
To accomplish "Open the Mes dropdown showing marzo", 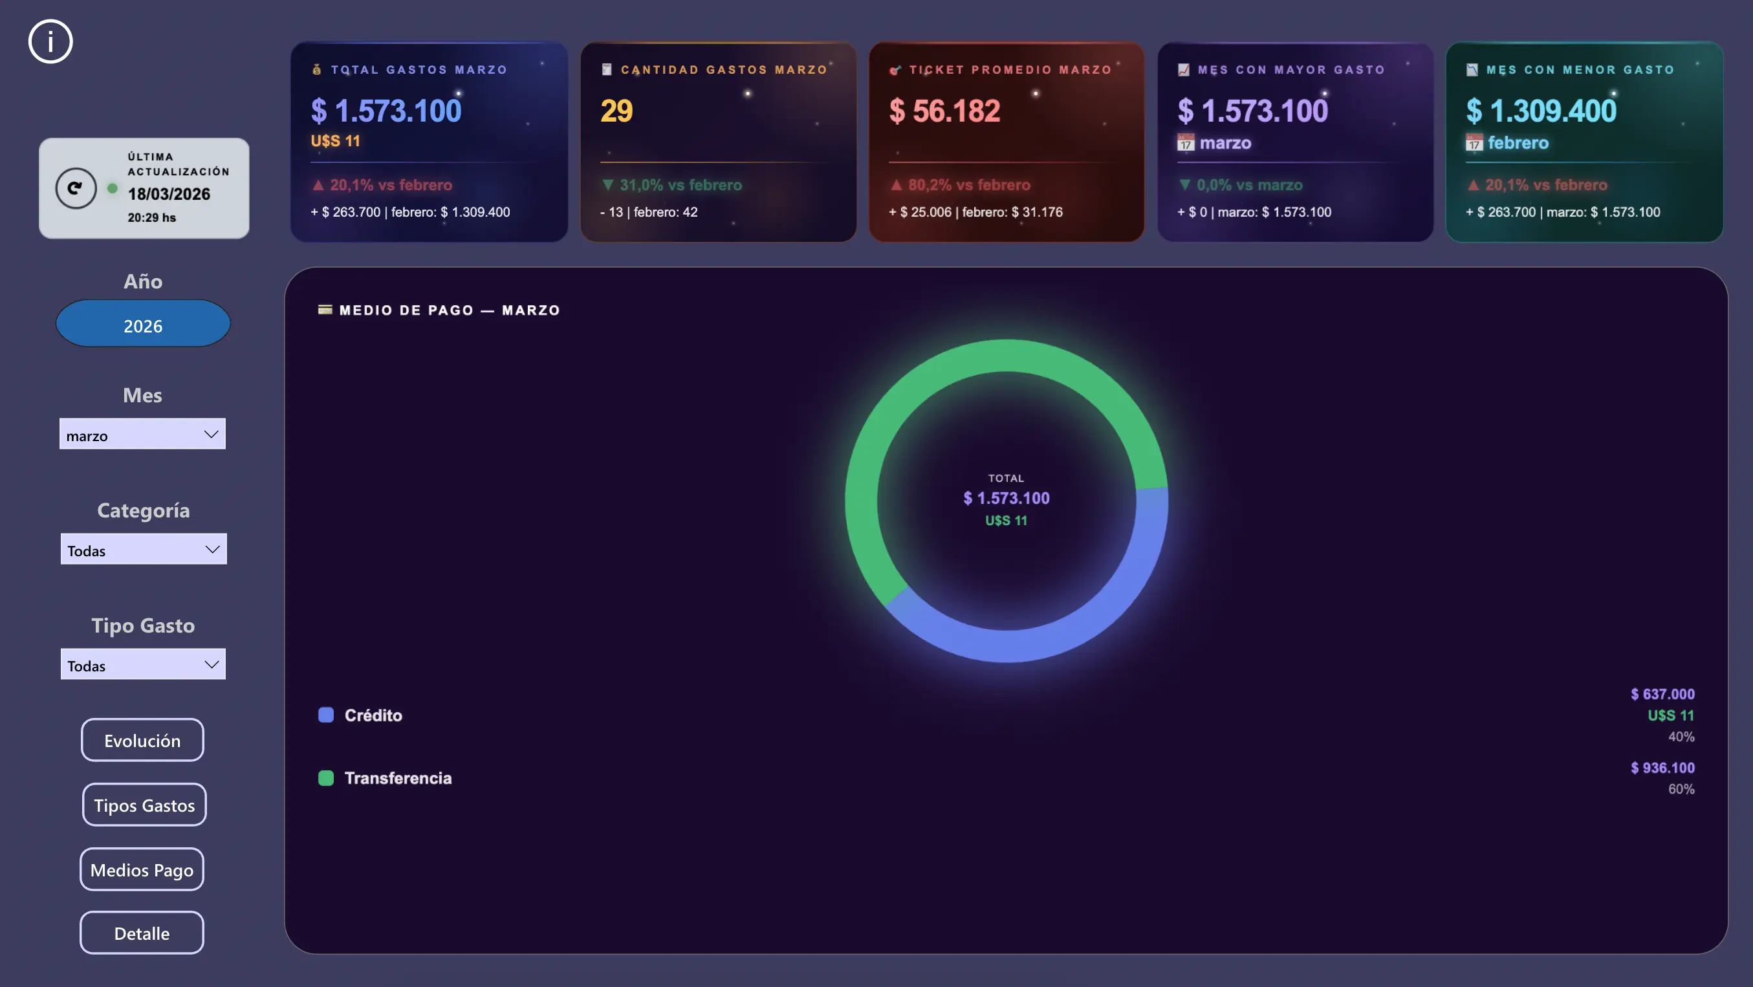I will click(142, 434).
